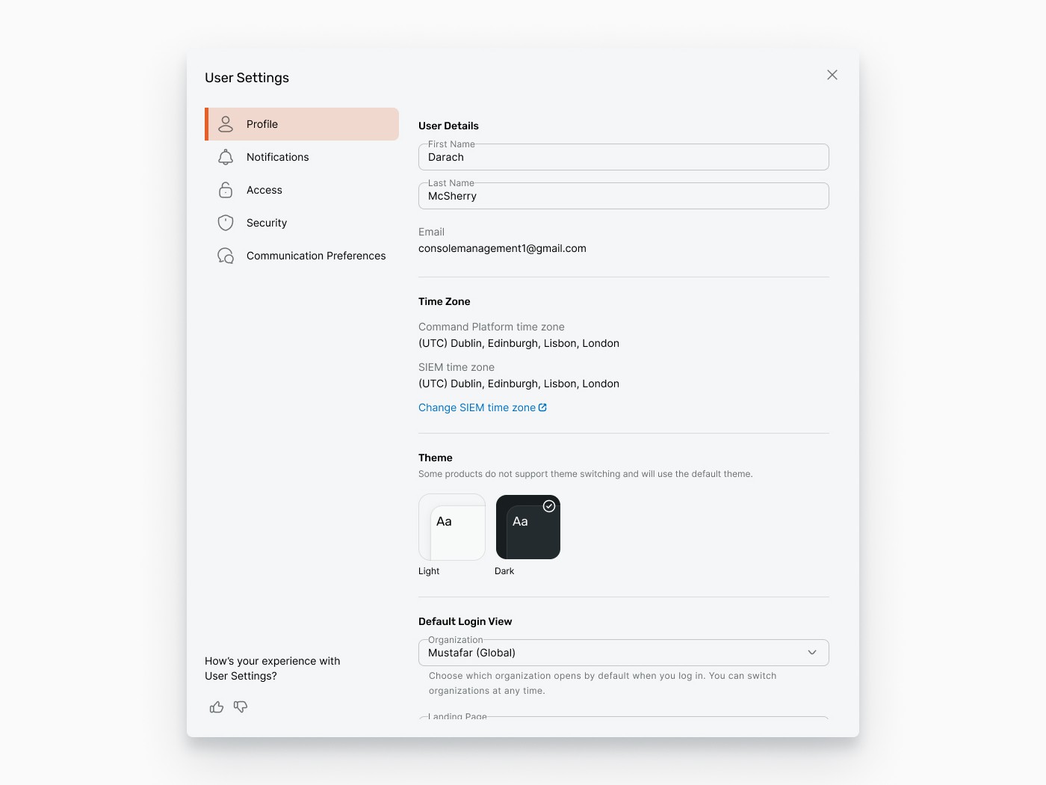Open the Notifications settings section

302,157
